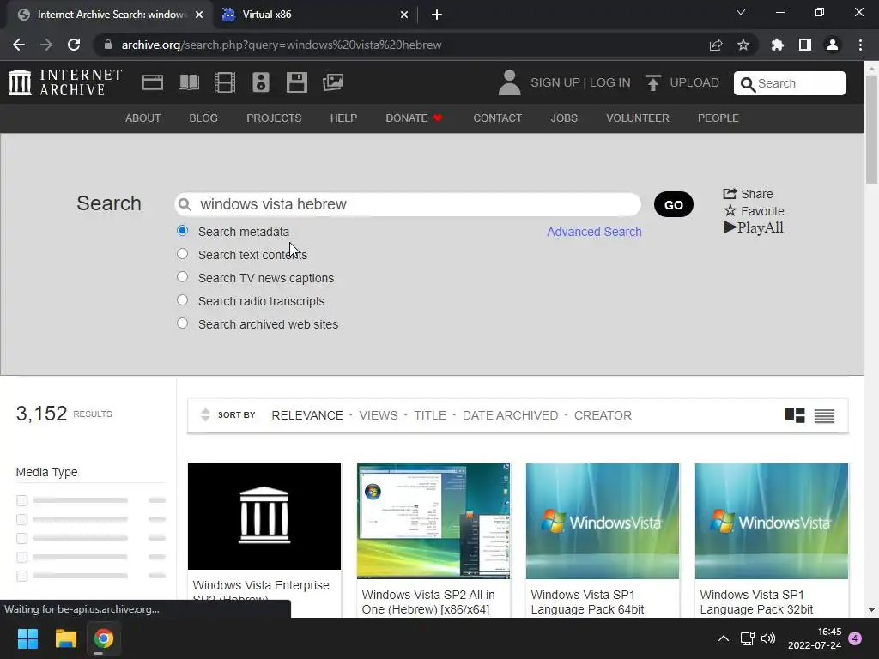The image size is (879, 659).
Task: Open Advanced Search link
Action: 594,232
